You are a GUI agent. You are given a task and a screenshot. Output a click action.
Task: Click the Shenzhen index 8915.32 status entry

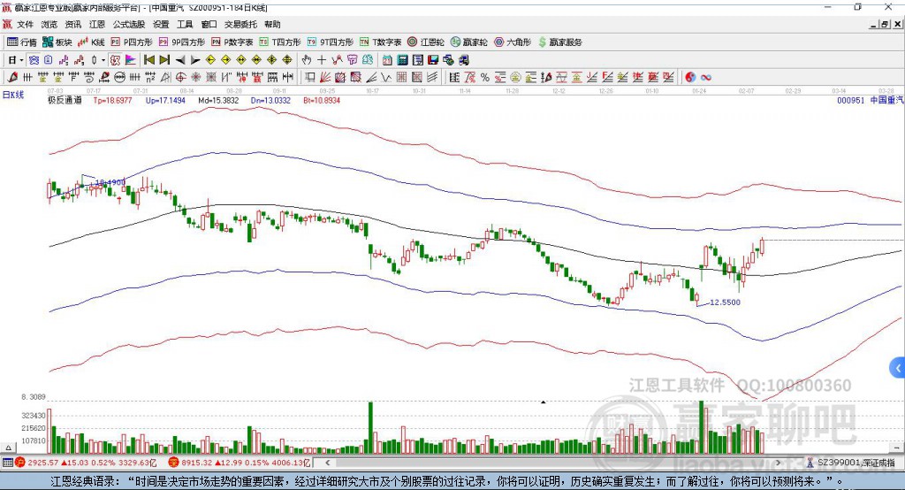point(240,463)
